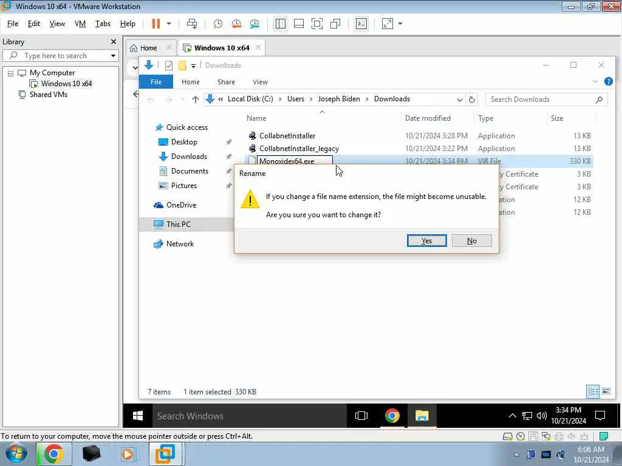Click Users in the address path
Screen dimensions: 622x466
tap(296, 99)
